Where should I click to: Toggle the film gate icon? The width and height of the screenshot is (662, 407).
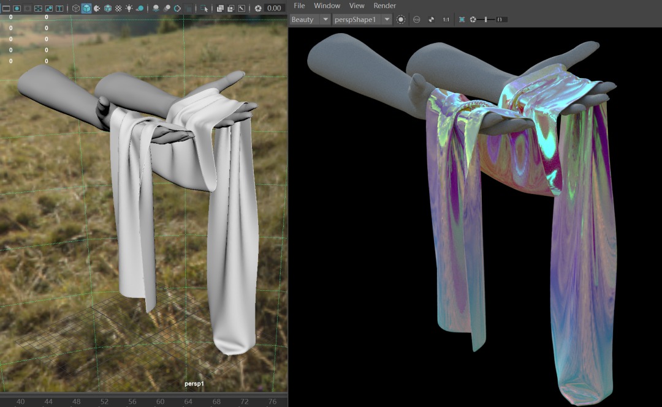click(x=6, y=8)
